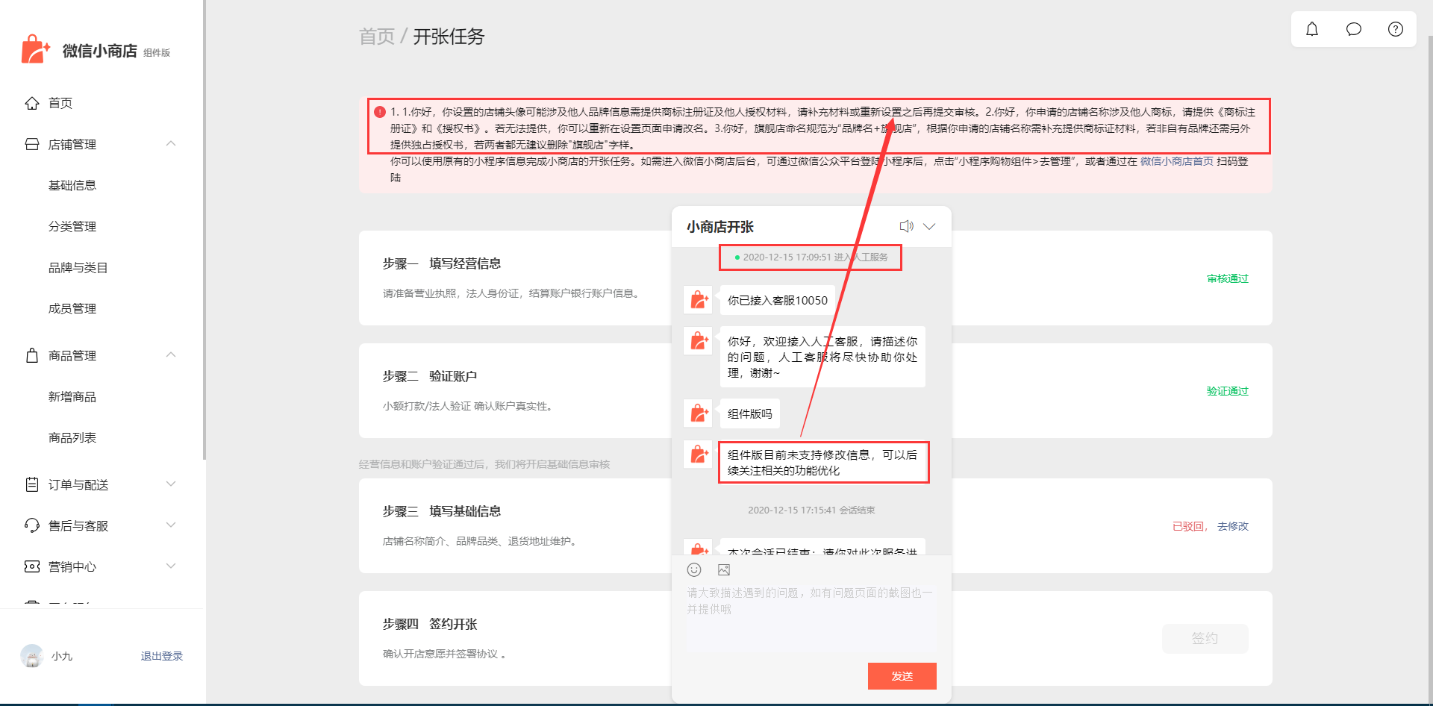Click the 验证通过 status text
The image size is (1433, 706).
pyautogui.click(x=1228, y=391)
